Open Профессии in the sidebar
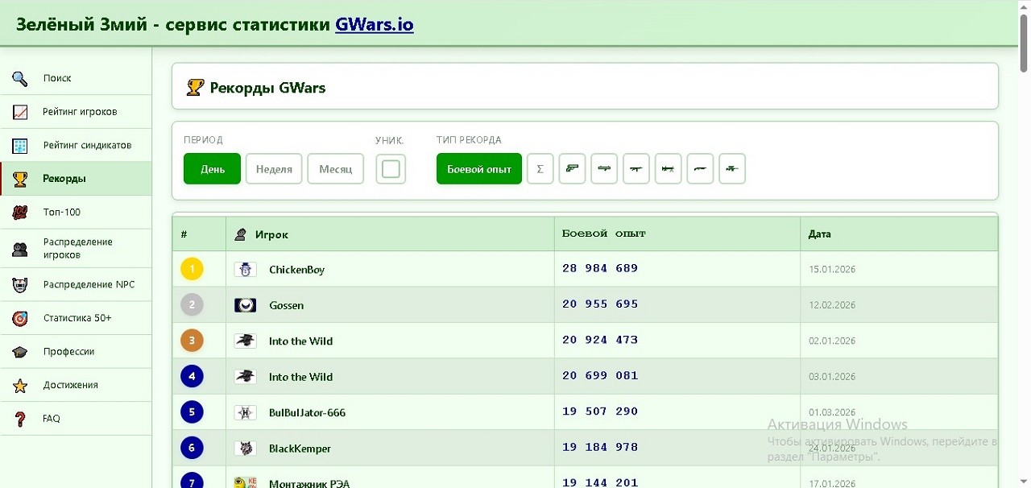 (76, 352)
